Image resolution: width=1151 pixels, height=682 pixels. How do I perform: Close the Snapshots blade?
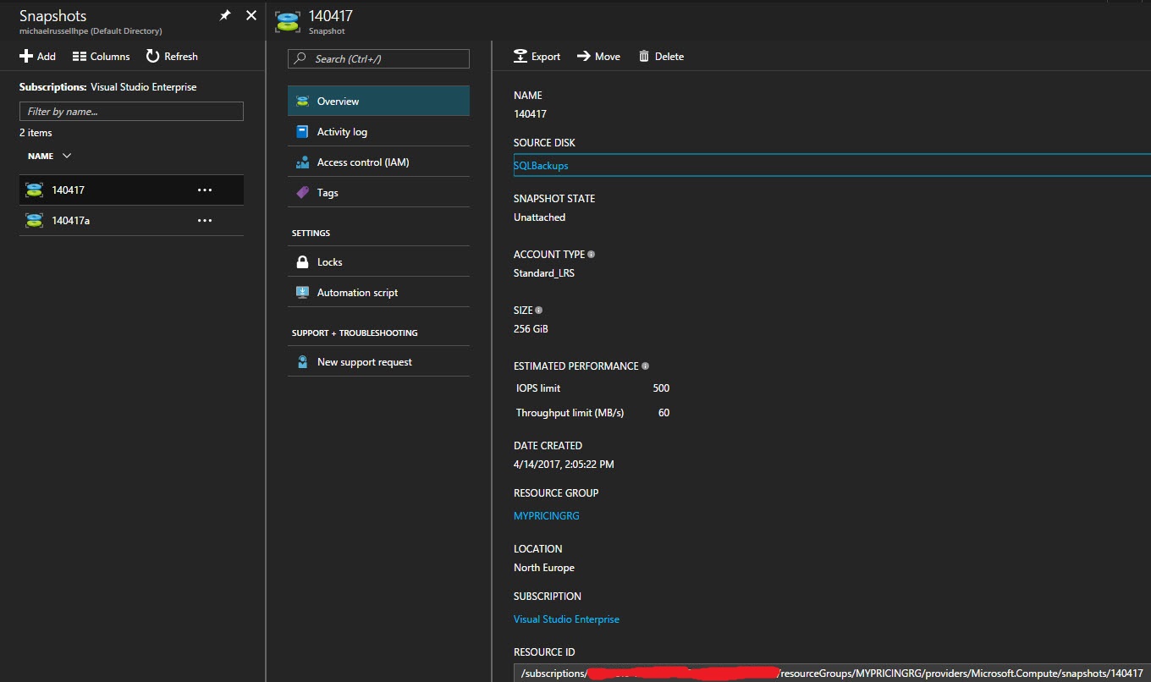click(x=251, y=16)
